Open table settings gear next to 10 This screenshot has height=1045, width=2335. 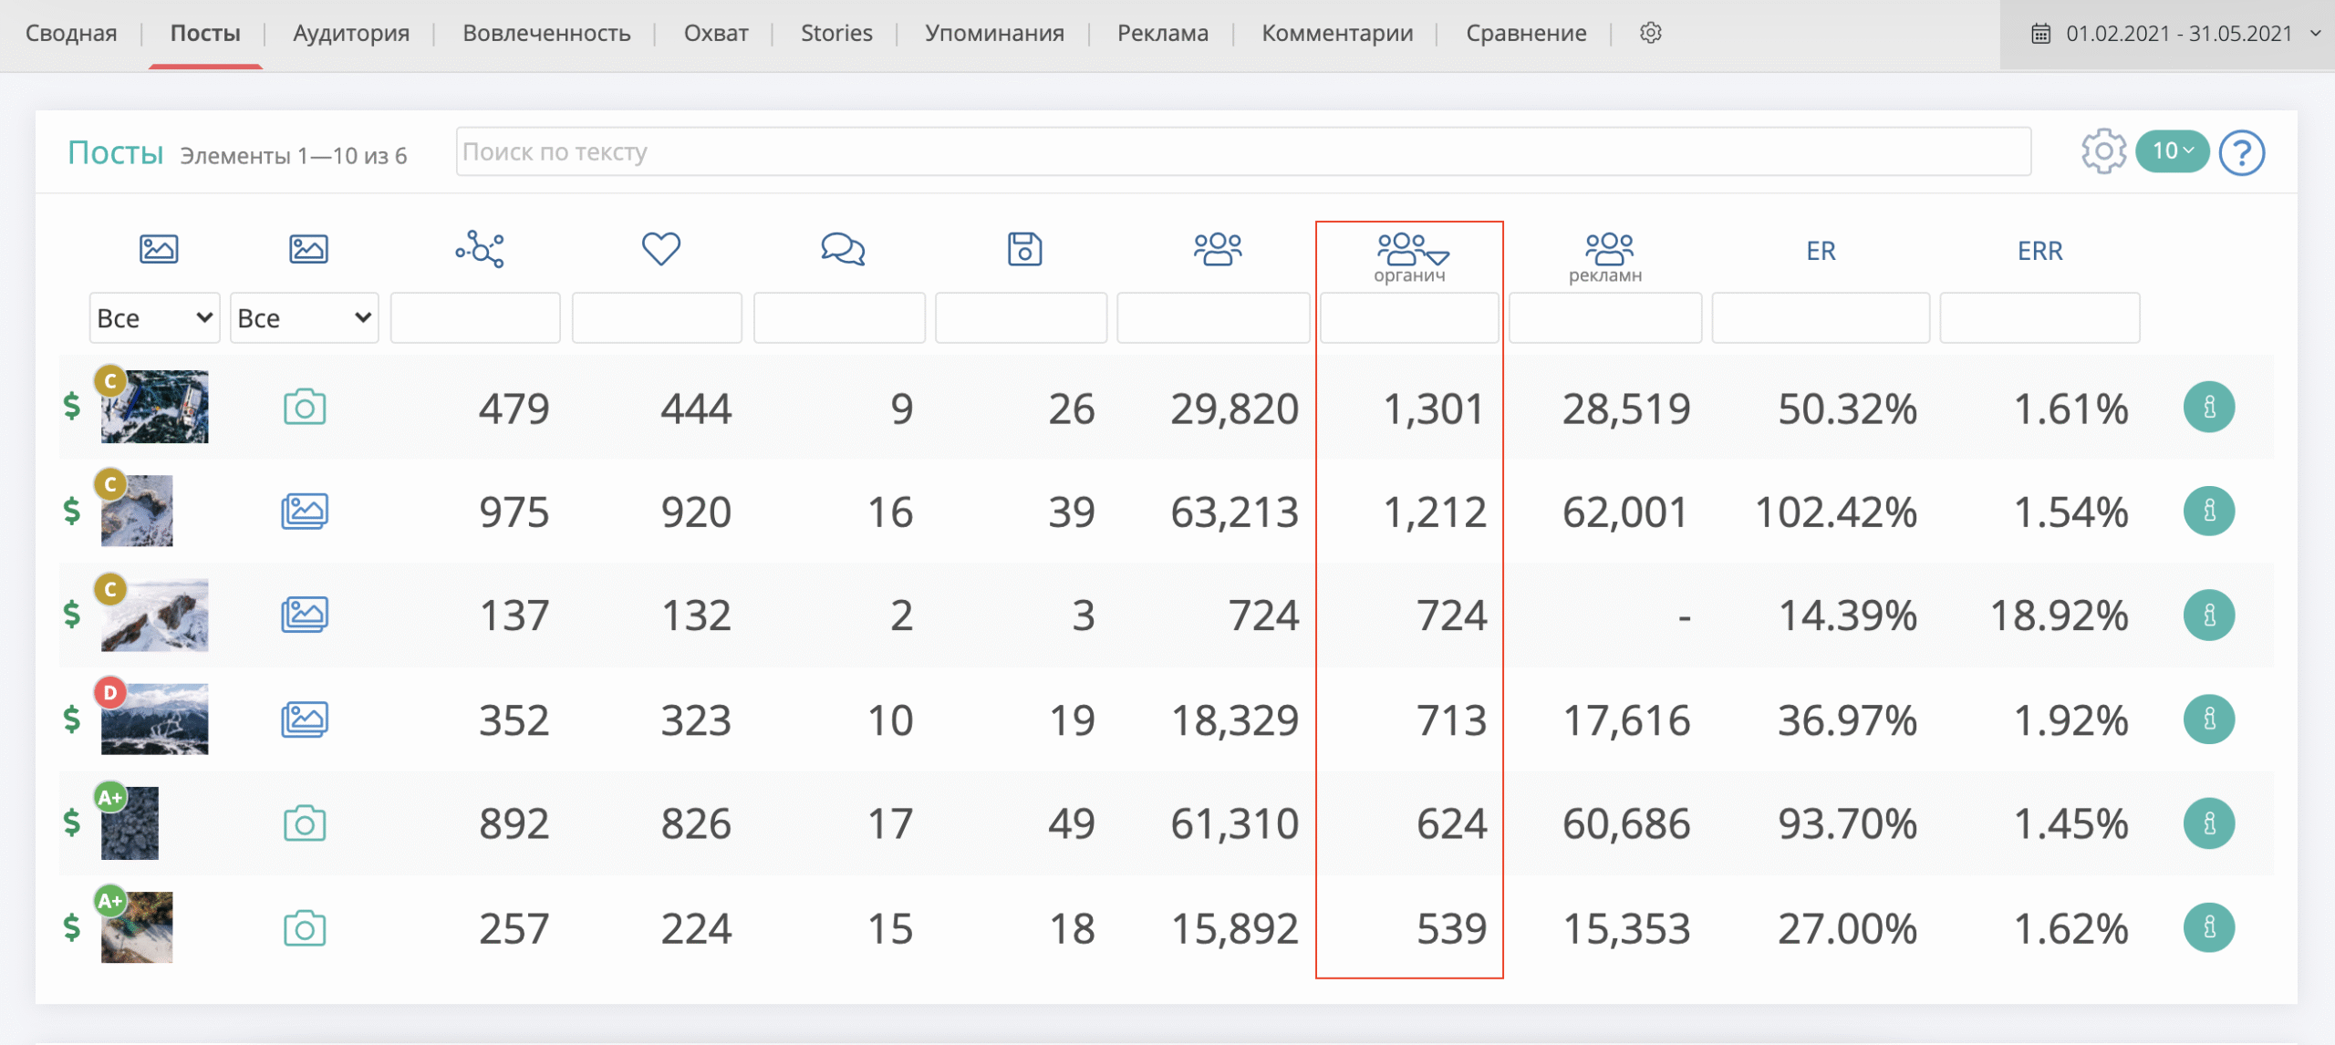2103,151
